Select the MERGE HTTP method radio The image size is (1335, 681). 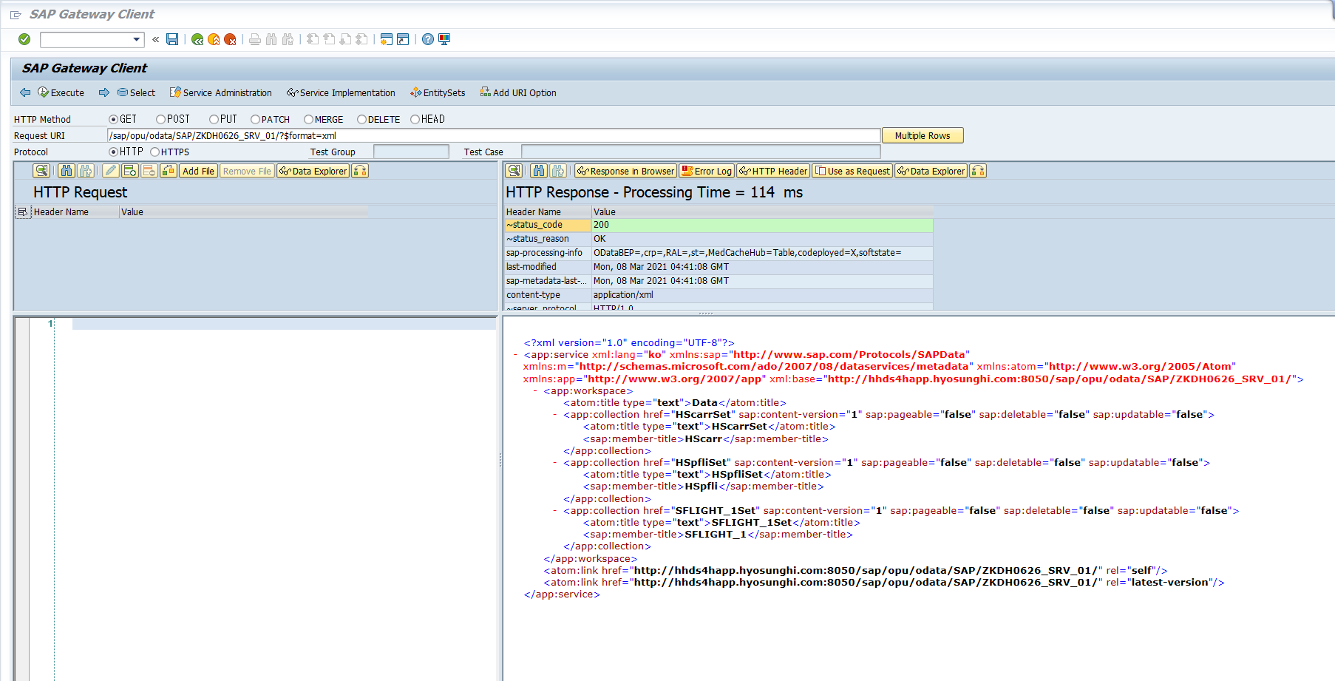pos(308,119)
